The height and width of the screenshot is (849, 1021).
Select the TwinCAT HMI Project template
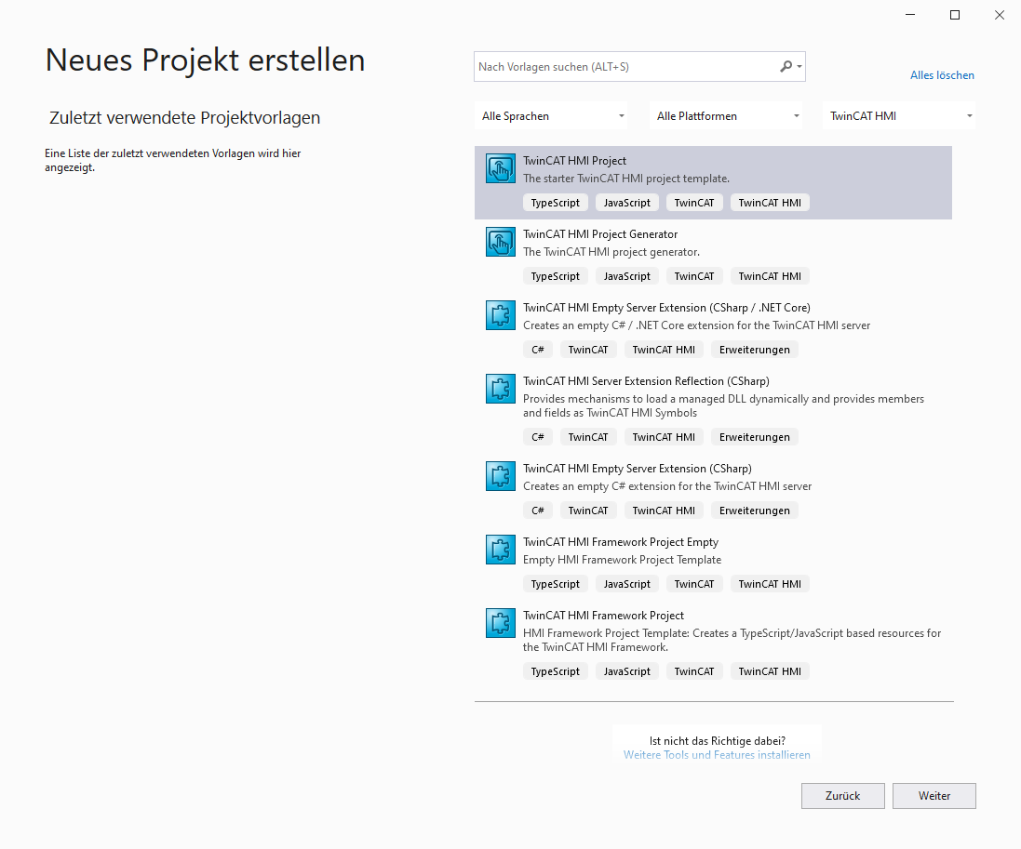[713, 183]
